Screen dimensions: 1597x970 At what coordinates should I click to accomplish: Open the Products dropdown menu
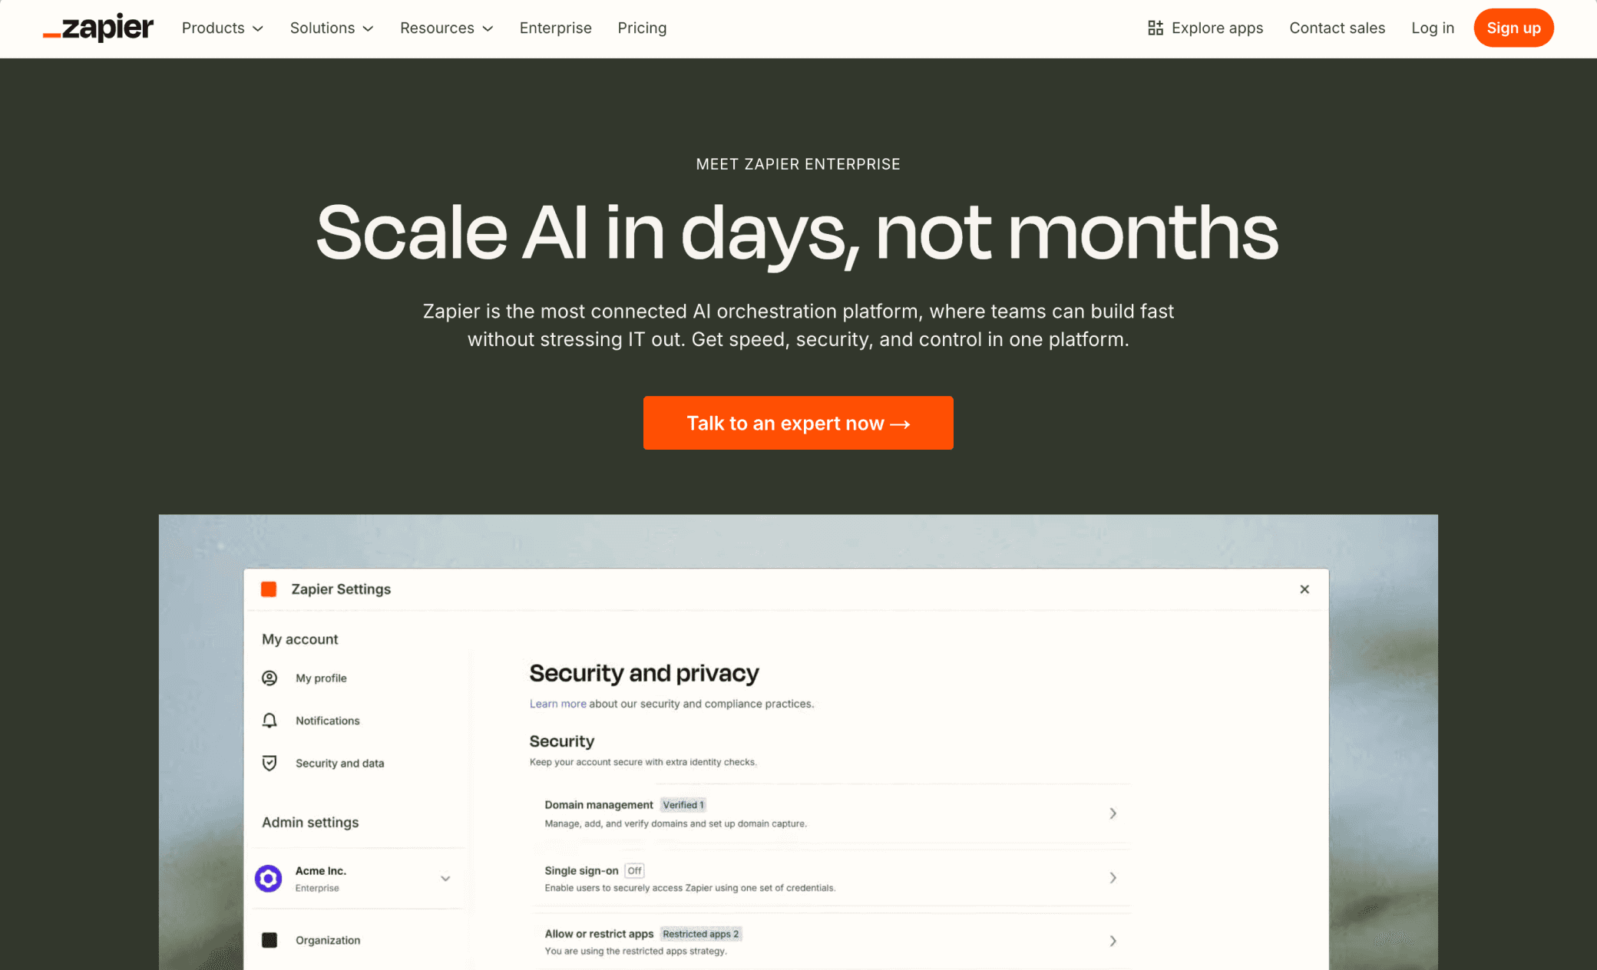click(x=222, y=28)
